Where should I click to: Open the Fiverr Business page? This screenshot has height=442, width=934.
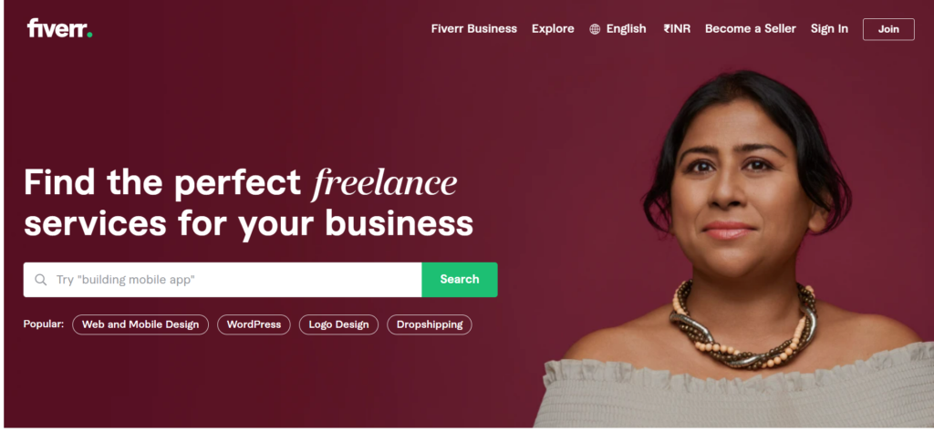[474, 28]
